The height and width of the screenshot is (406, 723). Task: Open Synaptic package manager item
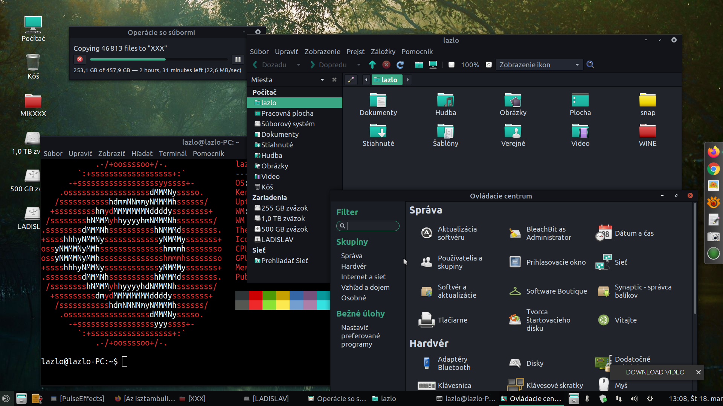pyautogui.click(x=642, y=291)
